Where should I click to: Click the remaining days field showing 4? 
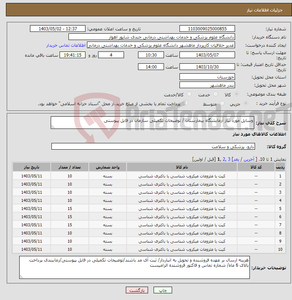[111, 55]
